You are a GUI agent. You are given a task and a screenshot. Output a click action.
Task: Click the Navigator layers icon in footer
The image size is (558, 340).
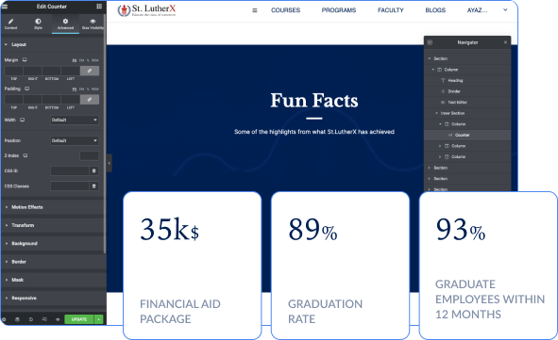(x=17, y=319)
